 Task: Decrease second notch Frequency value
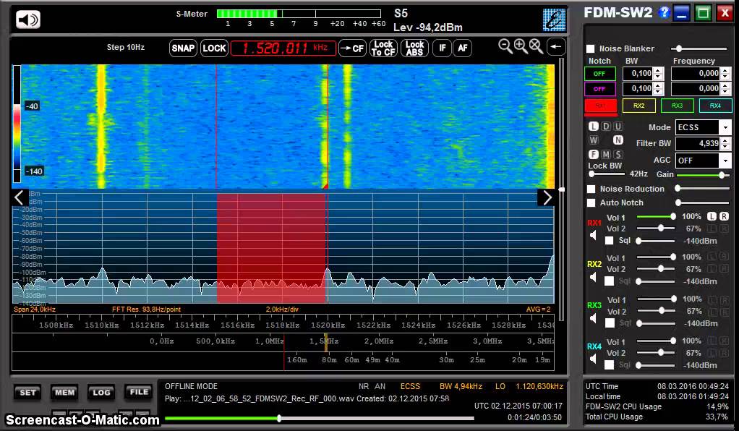click(725, 92)
